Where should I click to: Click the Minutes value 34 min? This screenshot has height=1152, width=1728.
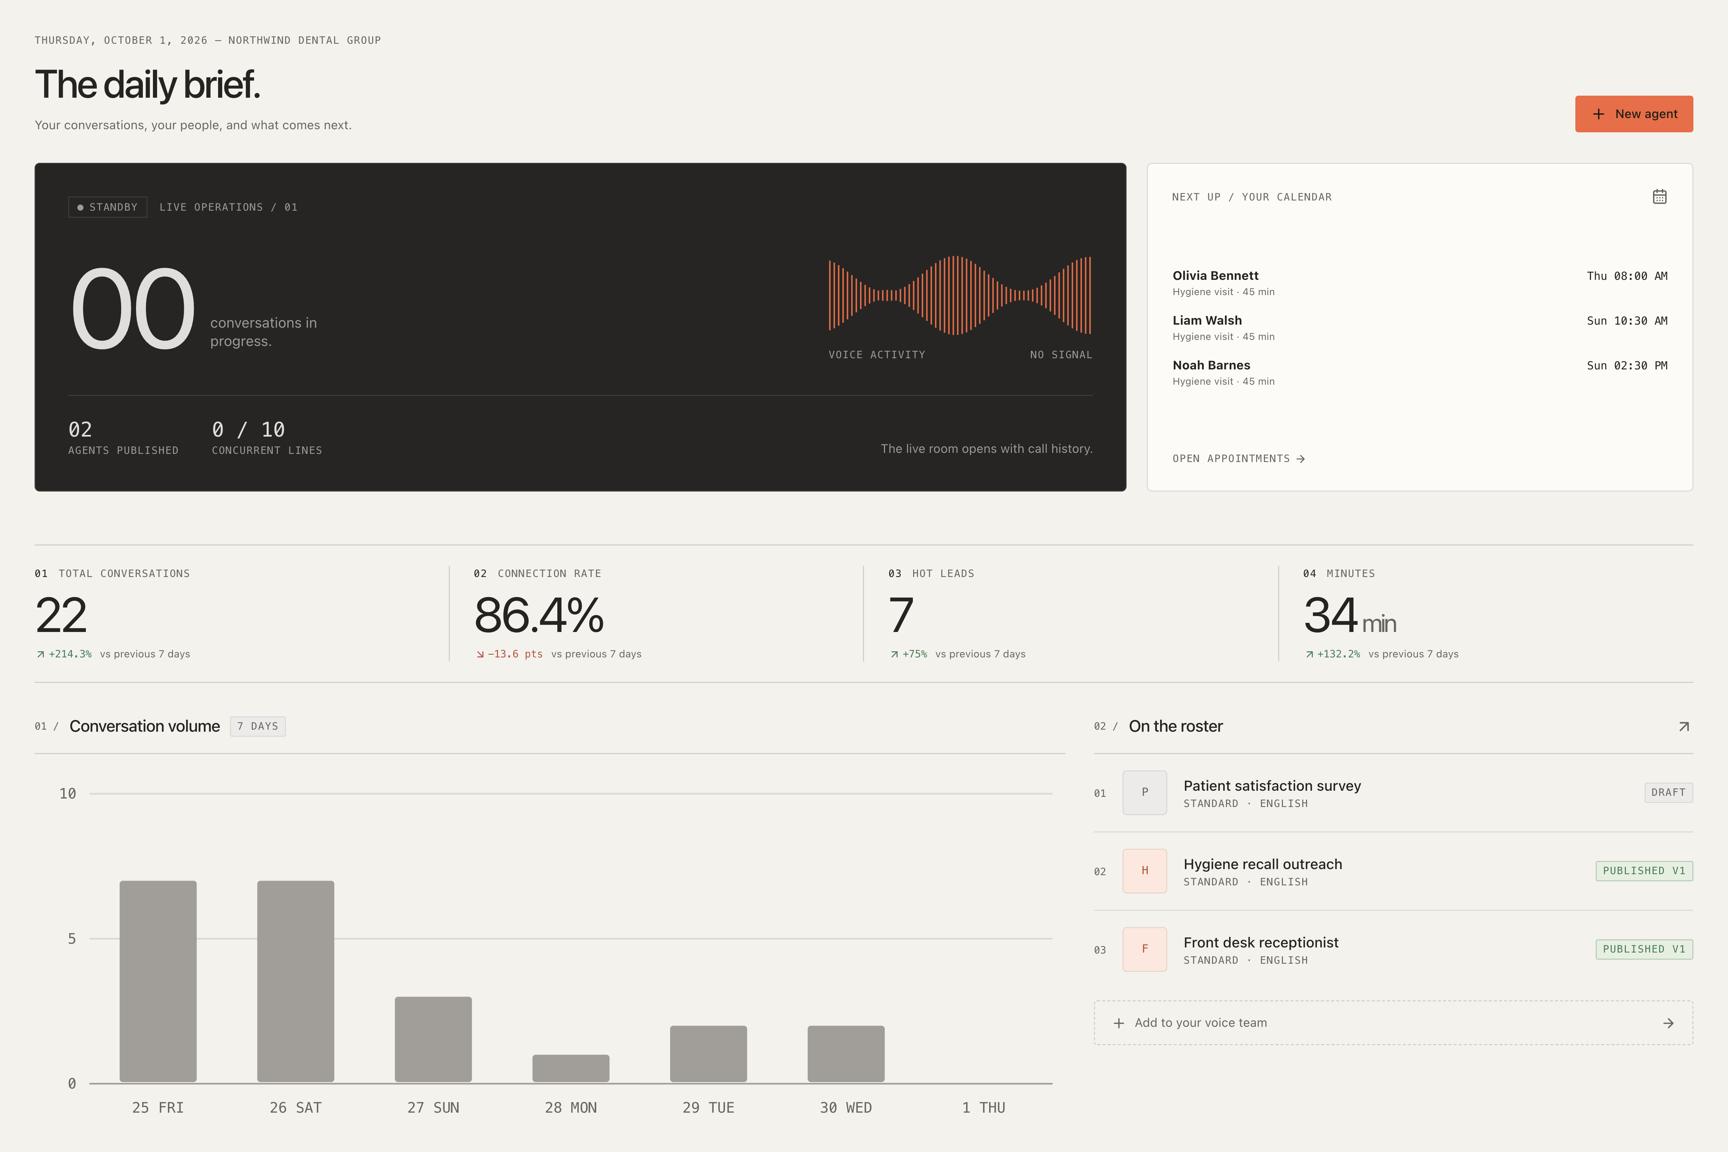[x=1350, y=615]
